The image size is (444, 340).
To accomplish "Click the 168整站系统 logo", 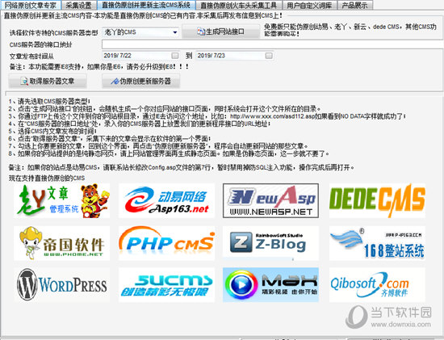I will click(x=377, y=243).
